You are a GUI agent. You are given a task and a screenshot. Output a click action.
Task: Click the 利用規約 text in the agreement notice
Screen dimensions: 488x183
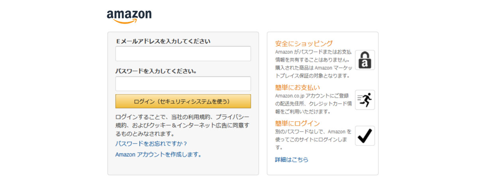point(204,117)
